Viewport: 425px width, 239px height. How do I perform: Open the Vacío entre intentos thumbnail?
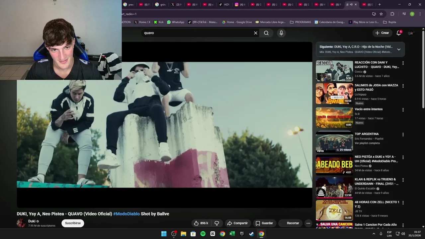click(334, 118)
